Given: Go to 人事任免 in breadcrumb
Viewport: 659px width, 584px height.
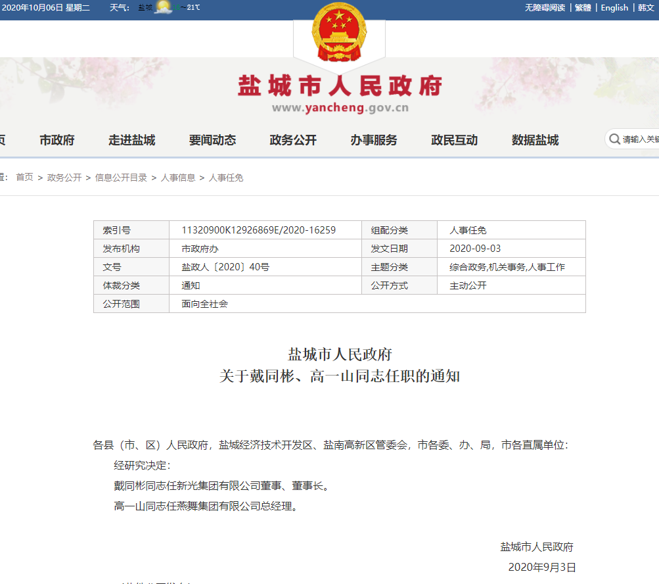Looking at the screenshot, I should 226,178.
